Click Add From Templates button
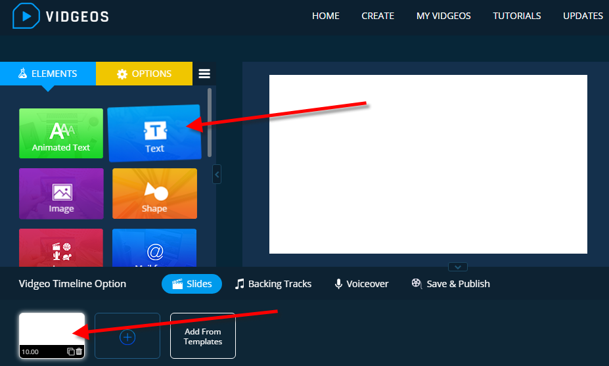The height and width of the screenshot is (366, 609). coord(203,336)
